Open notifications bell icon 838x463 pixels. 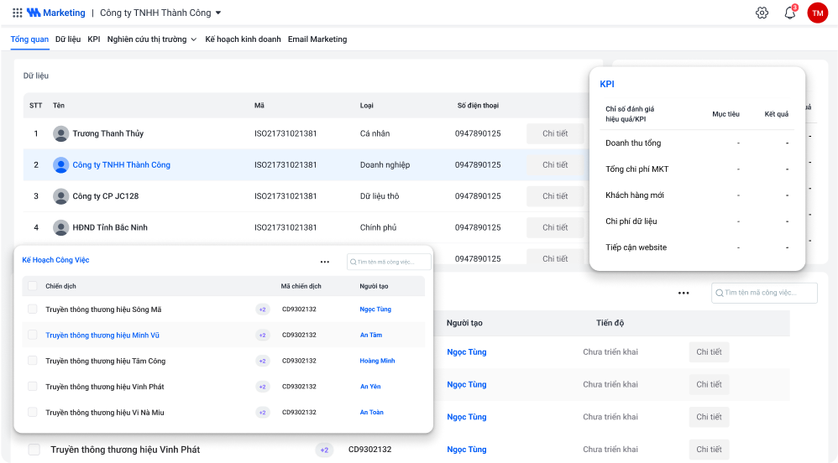click(790, 13)
